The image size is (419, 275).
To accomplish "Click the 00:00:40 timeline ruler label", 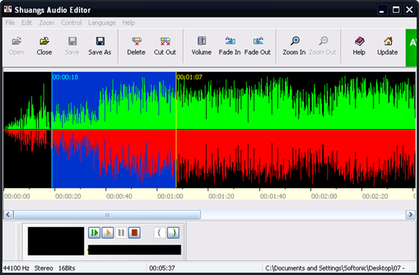I will (x=119, y=197).
